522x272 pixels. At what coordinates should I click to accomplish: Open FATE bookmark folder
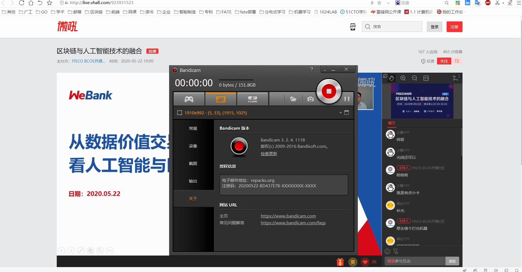(x=224, y=12)
